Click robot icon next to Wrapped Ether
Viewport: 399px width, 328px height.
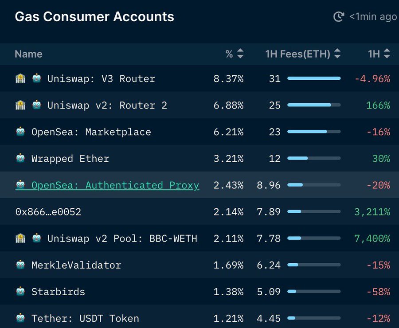[x=20, y=159]
